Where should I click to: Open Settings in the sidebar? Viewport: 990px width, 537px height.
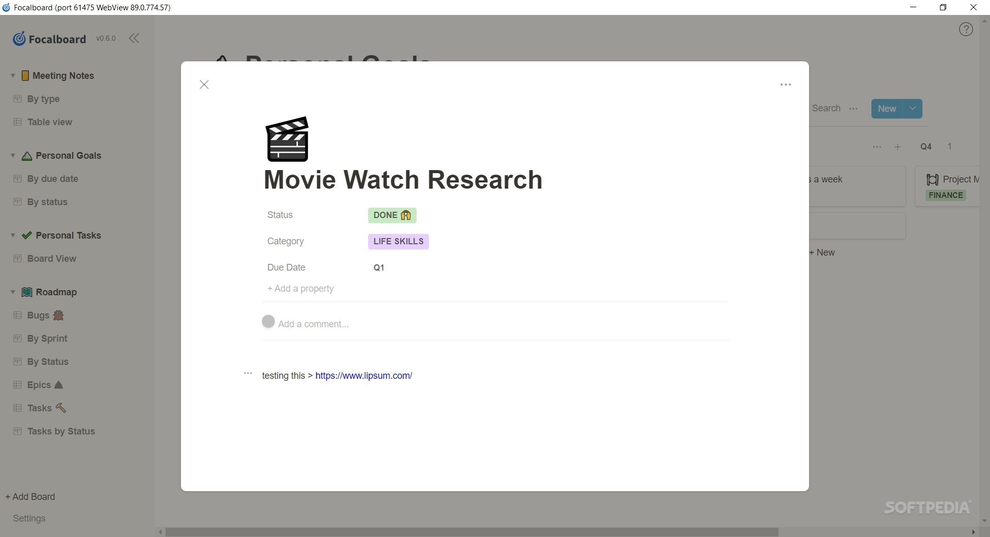29,518
